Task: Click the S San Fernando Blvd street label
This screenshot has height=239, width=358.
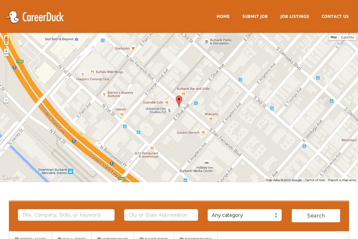Action: 225,142
